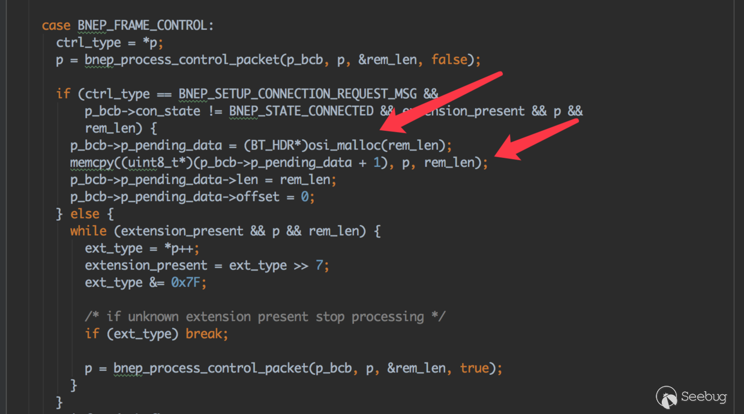Image resolution: width=744 pixels, height=414 pixels.
Task: Click the Seebug logo icon
Action: point(667,397)
